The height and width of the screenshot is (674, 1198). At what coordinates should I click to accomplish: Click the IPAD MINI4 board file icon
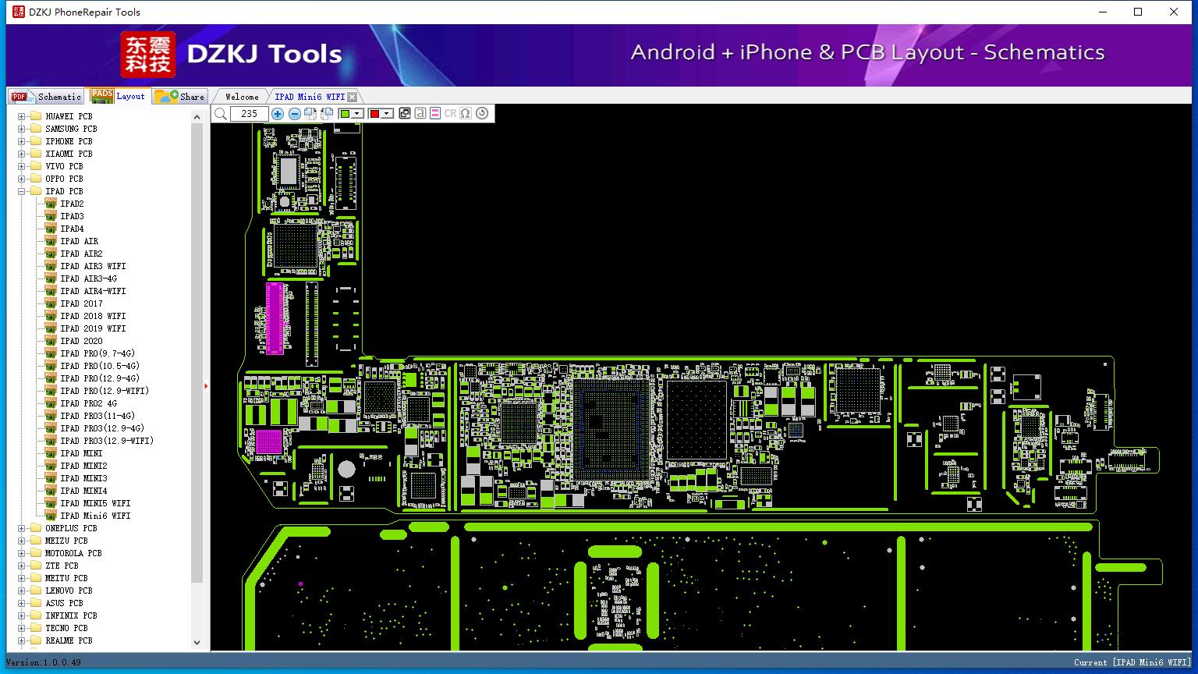pos(51,491)
